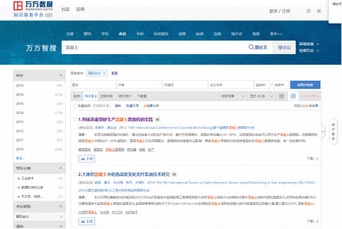The width and height of the screenshot is (342, 229).
Task: Sort by 下载量
Action: coord(142,96)
